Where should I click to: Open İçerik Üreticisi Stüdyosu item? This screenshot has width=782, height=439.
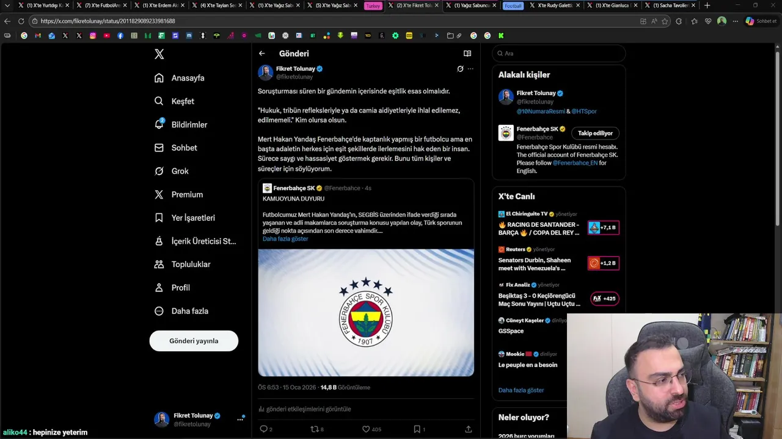point(195,241)
